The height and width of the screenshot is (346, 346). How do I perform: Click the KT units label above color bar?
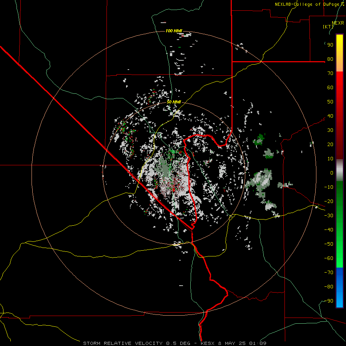pos(328,27)
